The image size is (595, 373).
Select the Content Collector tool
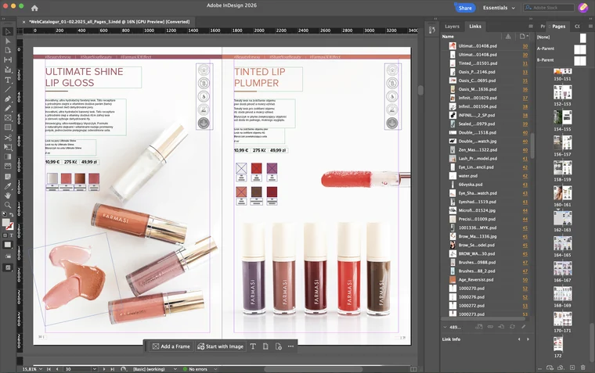click(8, 70)
